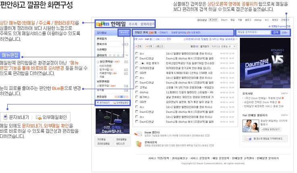The width and height of the screenshot is (297, 173).
Task: Open the 보낸편지함 folder
Action: click(103, 81)
